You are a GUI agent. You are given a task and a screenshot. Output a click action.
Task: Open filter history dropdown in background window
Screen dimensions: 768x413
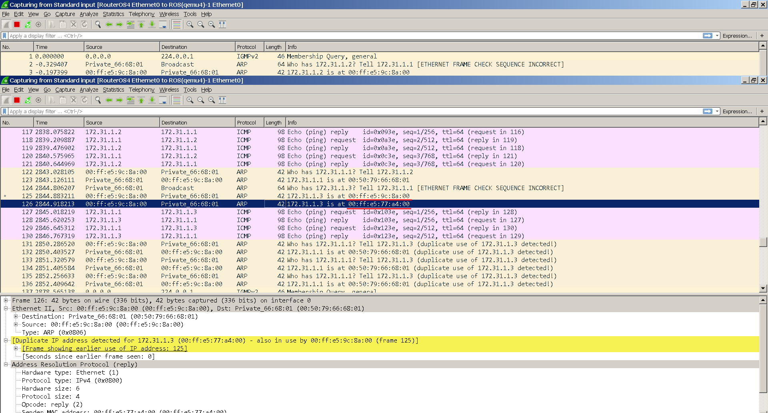tap(717, 36)
